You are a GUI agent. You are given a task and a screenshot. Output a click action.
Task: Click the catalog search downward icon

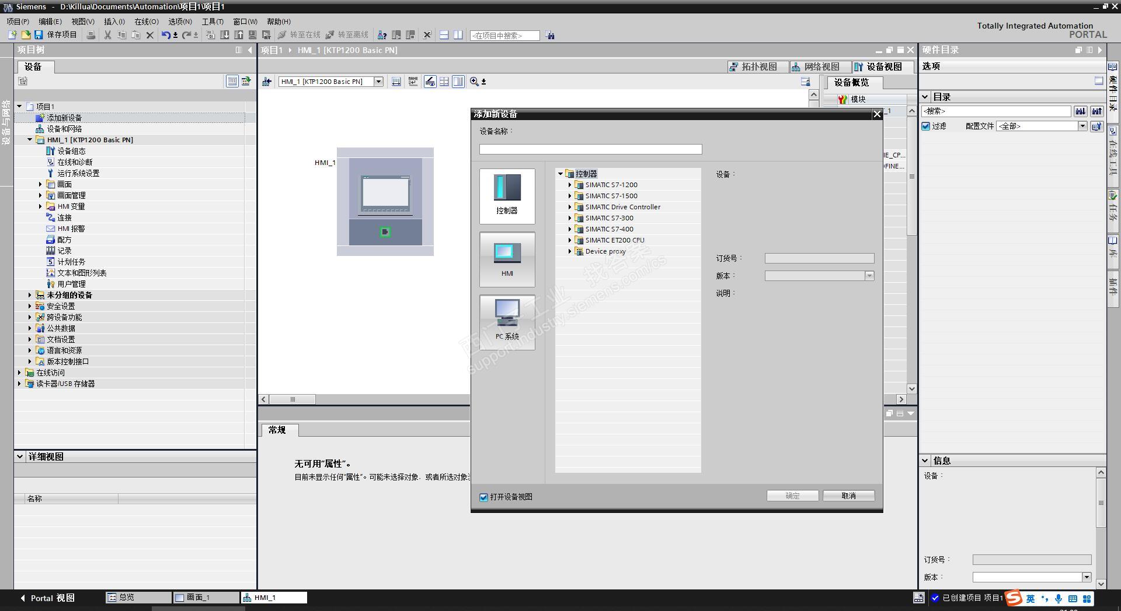[1080, 111]
